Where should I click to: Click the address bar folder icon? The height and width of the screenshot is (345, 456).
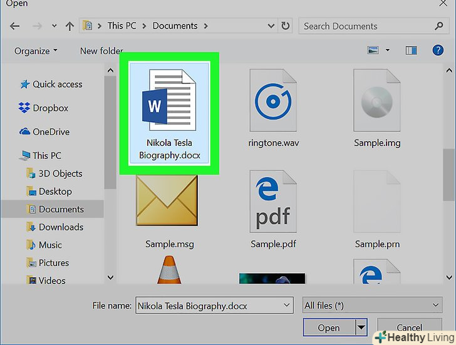click(87, 26)
